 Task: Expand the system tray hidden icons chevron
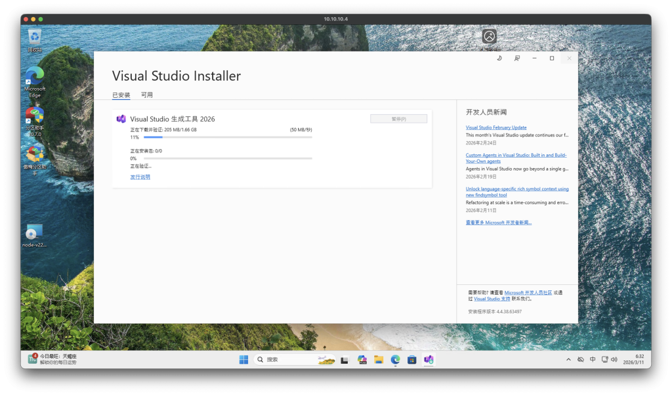(568, 360)
